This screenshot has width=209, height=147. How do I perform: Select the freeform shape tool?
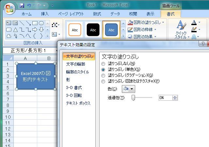pos(9,36)
